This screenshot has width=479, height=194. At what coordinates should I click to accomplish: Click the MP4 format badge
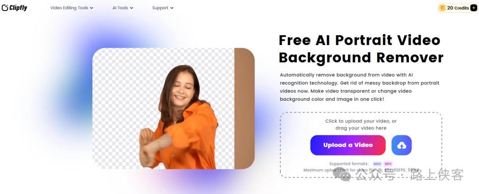pos(388,164)
